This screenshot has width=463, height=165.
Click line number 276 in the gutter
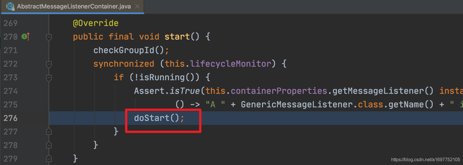(10, 118)
